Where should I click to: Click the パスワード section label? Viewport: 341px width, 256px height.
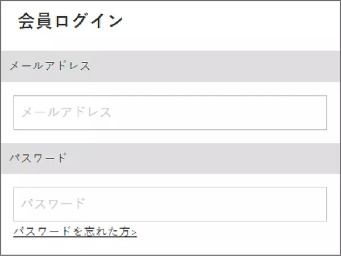[38, 158]
